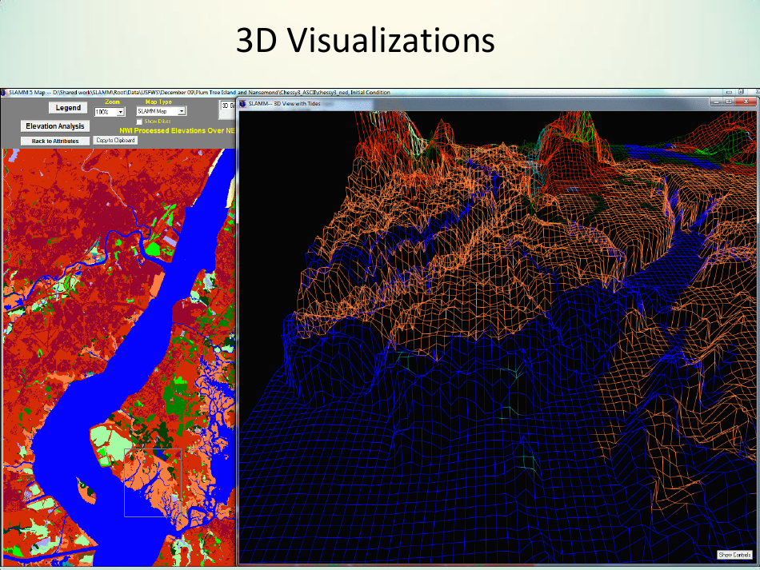The width and height of the screenshot is (760, 570).
Task: Open Elevation Analysis
Action: pos(55,126)
